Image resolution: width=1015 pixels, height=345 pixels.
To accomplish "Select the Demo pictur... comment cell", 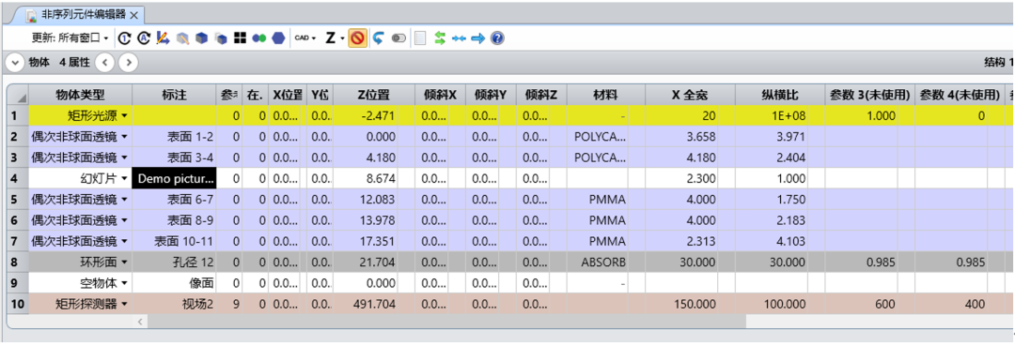I will coord(174,178).
